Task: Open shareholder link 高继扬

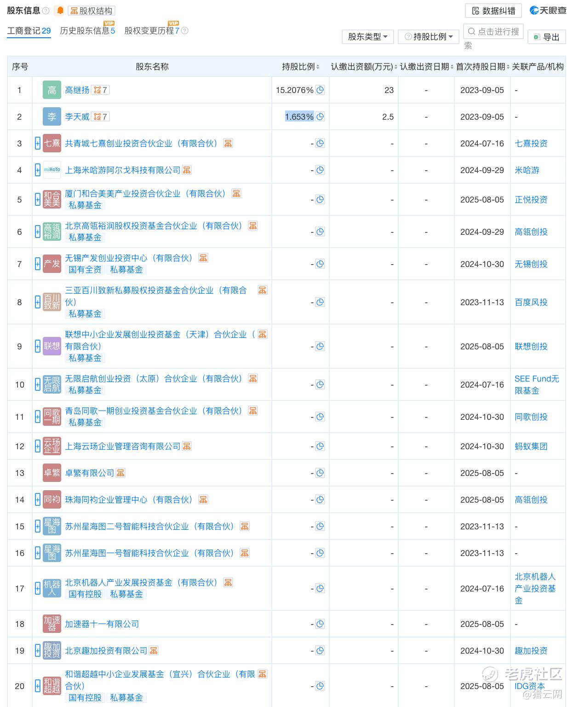Action: tap(77, 90)
